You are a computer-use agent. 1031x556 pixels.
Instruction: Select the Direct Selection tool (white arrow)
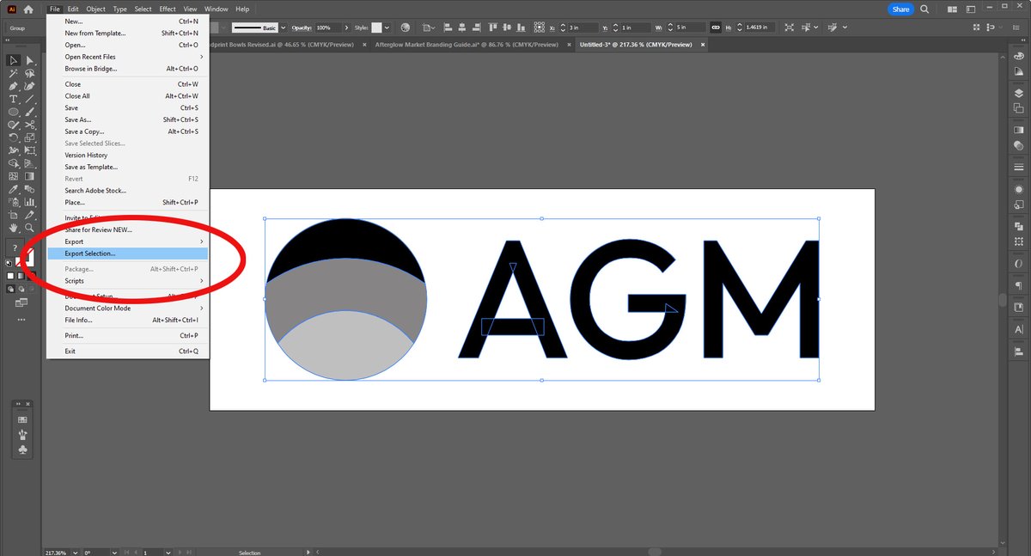pos(29,60)
